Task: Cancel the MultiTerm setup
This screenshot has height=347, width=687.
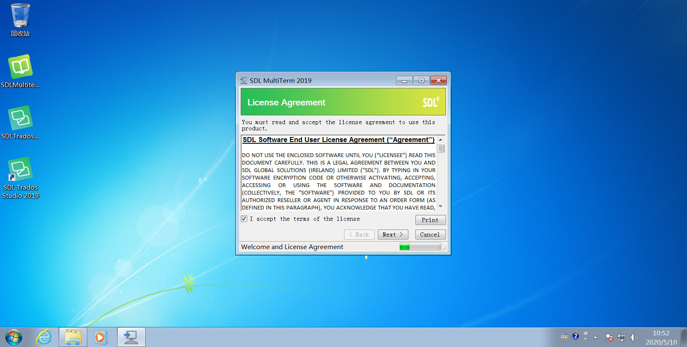Action: coord(430,235)
